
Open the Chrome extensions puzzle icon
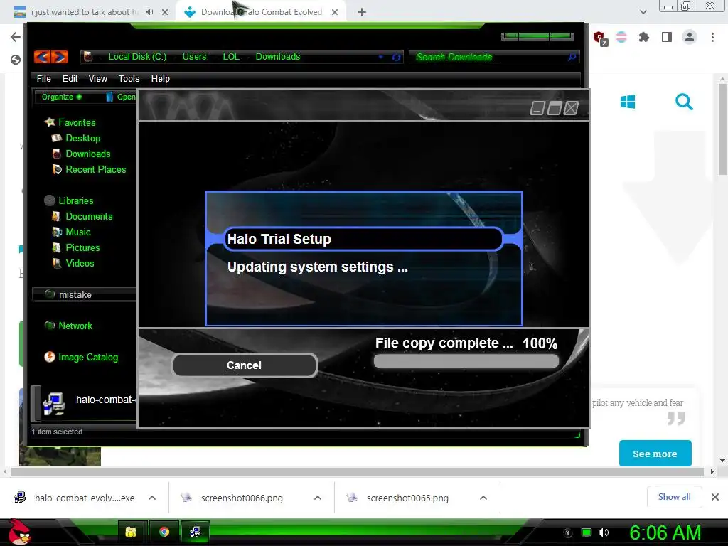(x=643, y=37)
